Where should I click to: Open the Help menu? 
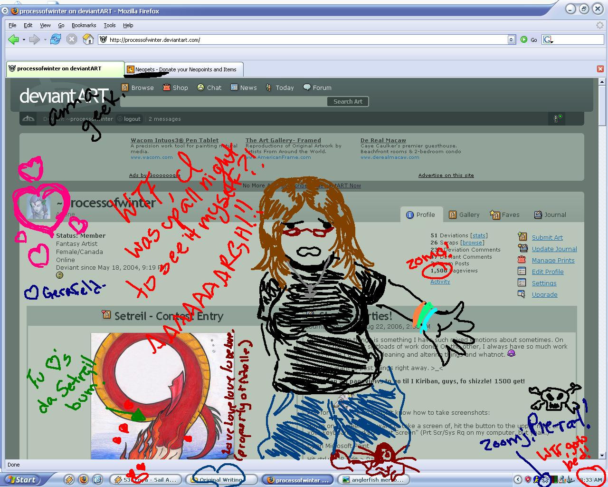[x=128, y=25]
